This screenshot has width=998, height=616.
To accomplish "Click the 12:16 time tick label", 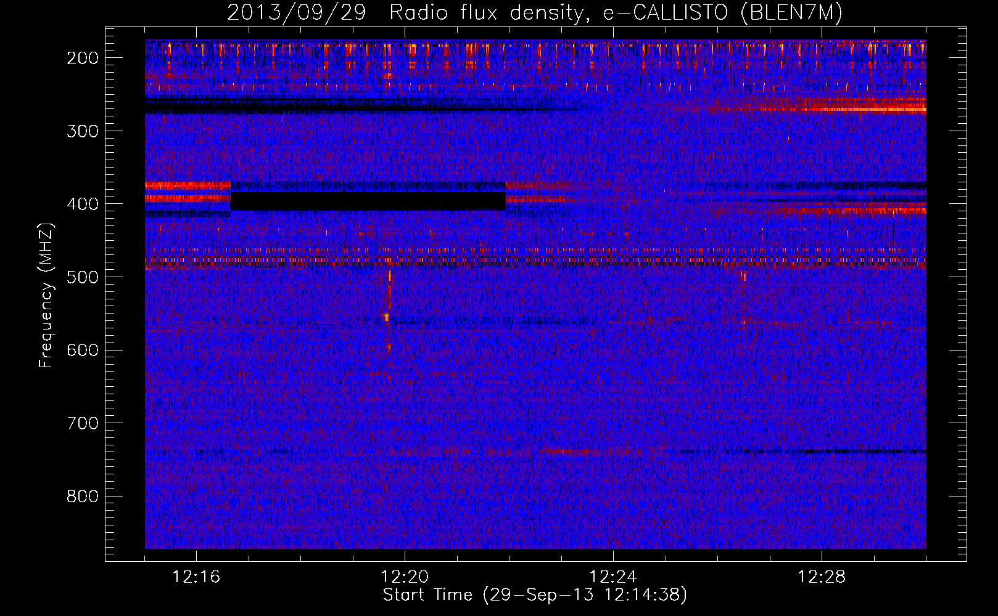I will pyautogui.click(x=196, y=577).
